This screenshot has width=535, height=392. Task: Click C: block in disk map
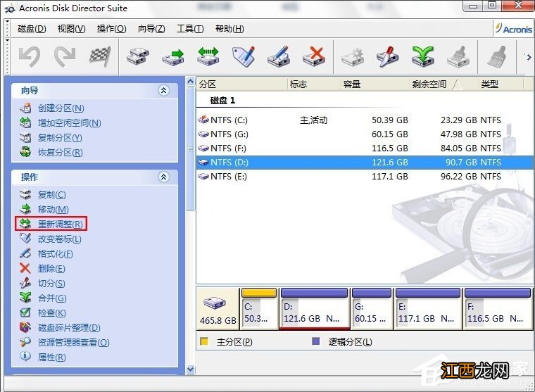pyautogui.click(x=259, y=309)
